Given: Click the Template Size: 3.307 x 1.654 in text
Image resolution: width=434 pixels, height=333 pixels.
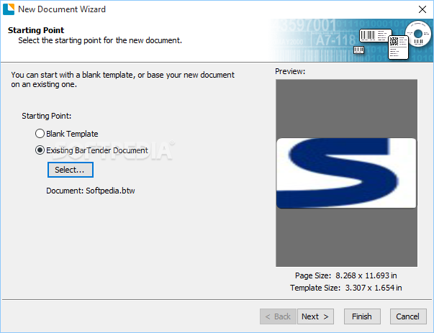Looking at the screenshot, I should (346, 288).
